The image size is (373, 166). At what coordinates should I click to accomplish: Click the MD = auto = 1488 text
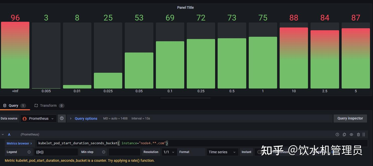(x=115, y=118)
